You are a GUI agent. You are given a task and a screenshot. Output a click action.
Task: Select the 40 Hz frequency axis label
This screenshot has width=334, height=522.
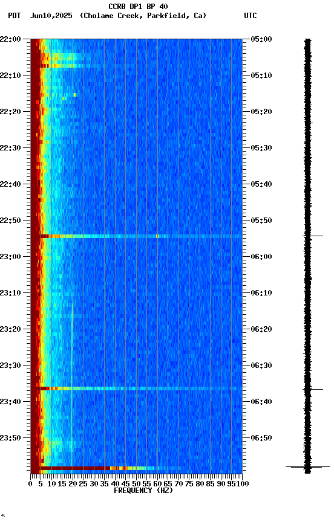pos(115,484)
